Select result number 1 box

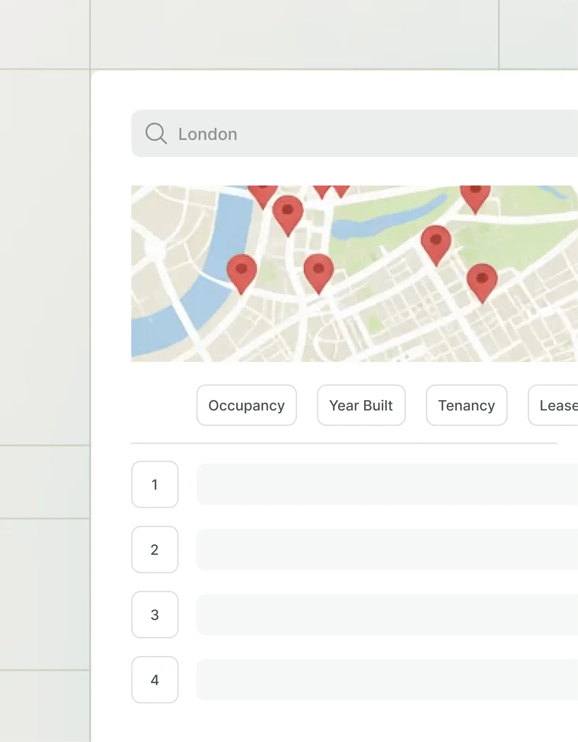click(x=155, y=484)
